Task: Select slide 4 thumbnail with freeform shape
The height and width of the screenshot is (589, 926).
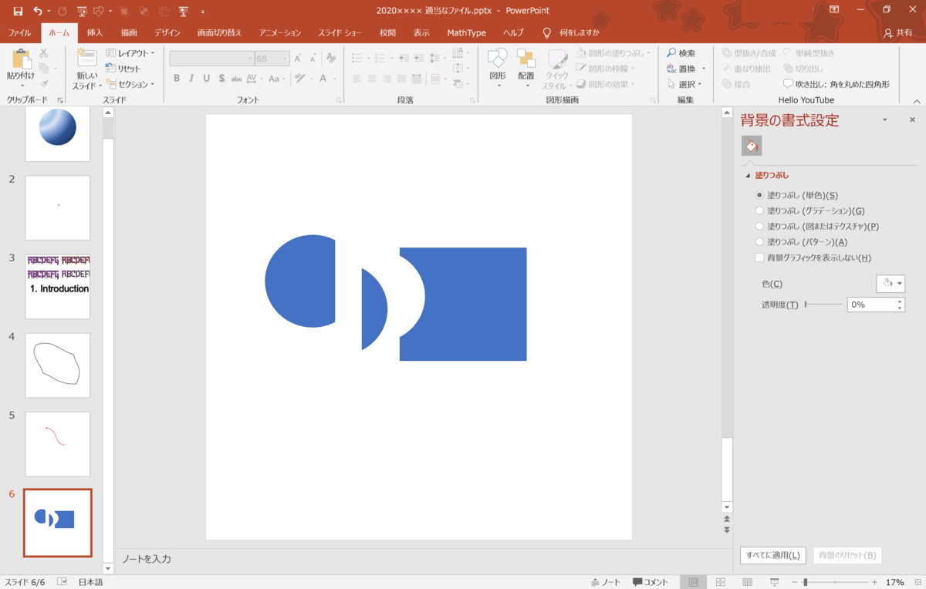Action: [58, 365]
